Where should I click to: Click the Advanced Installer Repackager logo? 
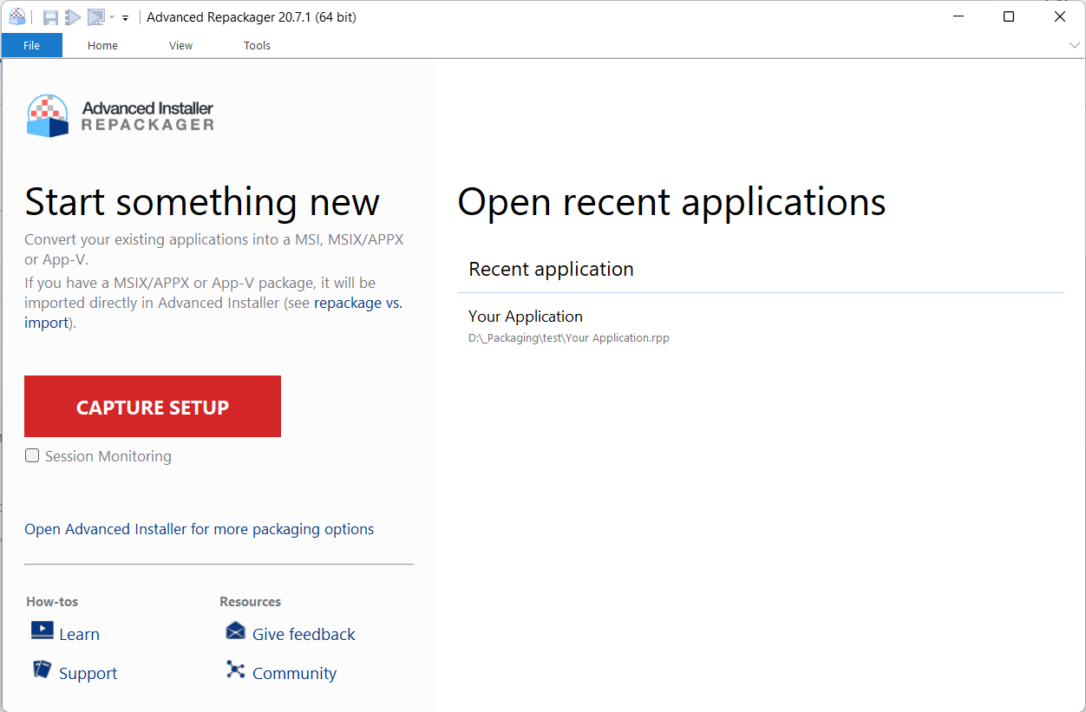[121, 116]
